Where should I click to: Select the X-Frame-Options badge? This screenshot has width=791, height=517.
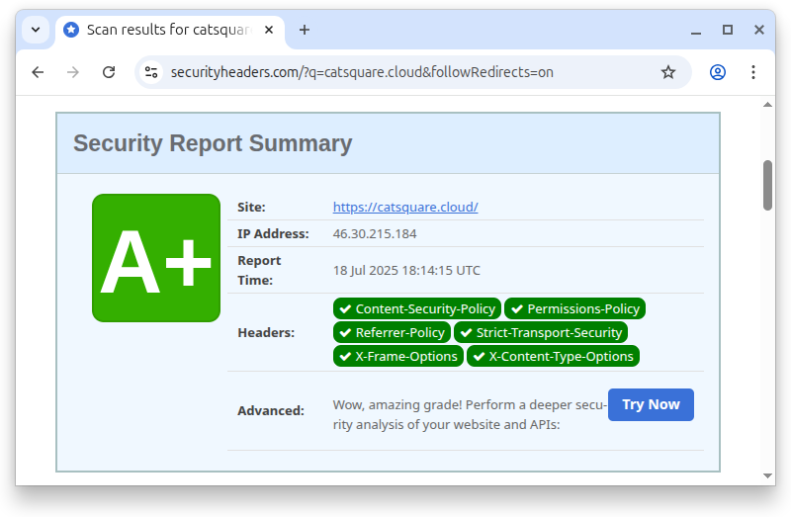pos(397,356)
